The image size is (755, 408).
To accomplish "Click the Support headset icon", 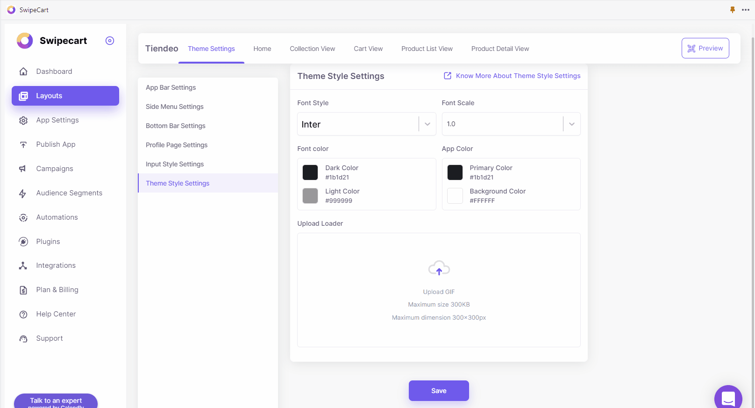I will [x=23, y=339].
